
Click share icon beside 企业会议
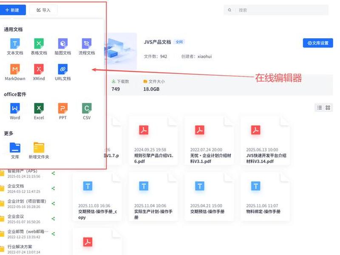tap(53, 218)
